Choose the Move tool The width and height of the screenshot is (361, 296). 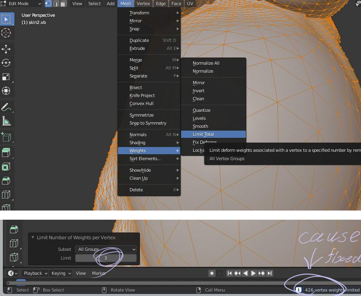pyautogui.click(x=6, y=49)
